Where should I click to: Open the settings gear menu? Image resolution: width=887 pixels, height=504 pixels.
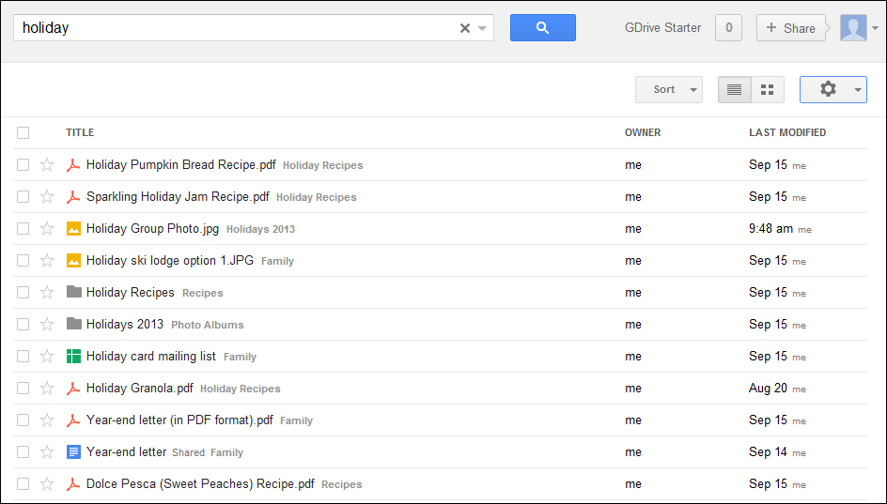point(833,90)
